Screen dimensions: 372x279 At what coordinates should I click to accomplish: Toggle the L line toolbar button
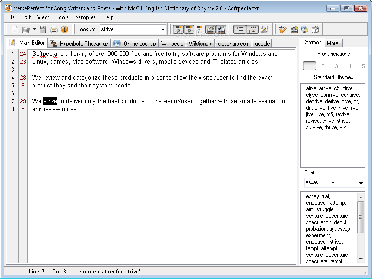pyautogui.click(x=199, y=29)
